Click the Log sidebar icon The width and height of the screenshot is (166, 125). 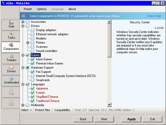click(11, 90)
